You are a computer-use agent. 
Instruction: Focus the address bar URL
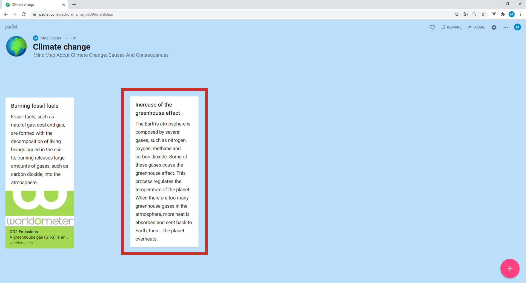click(76, 14)
